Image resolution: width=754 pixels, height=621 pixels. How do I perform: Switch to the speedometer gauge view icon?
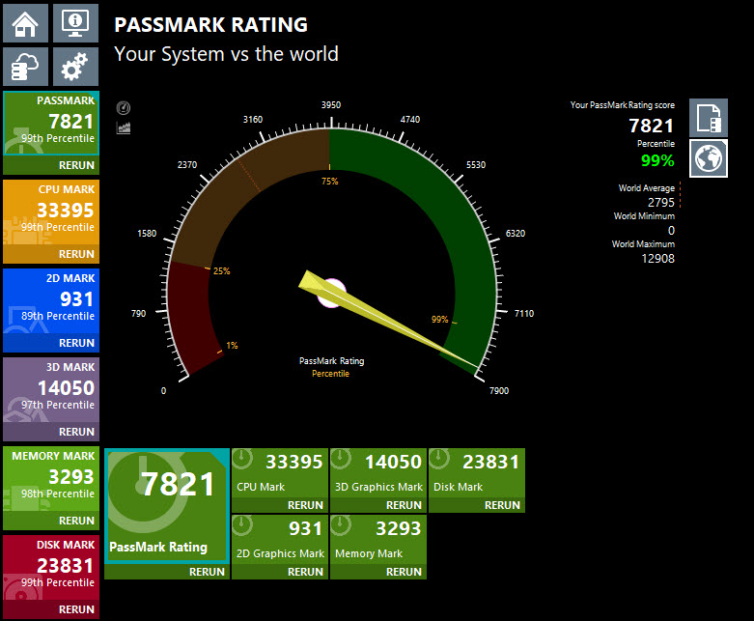tap(124, 108)
